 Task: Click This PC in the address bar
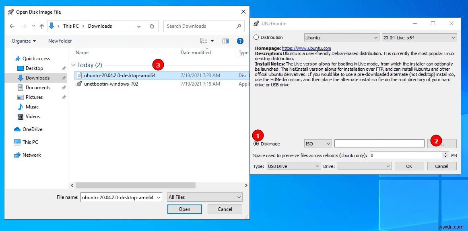coord(71,26)
